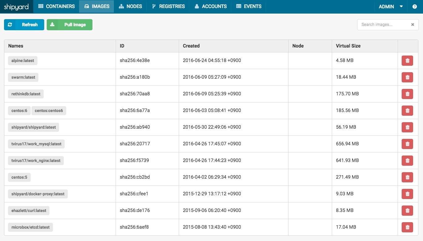This screenshot has height=241, width=423.
Task: Open the Accounts tab
Action: (211, 6)
